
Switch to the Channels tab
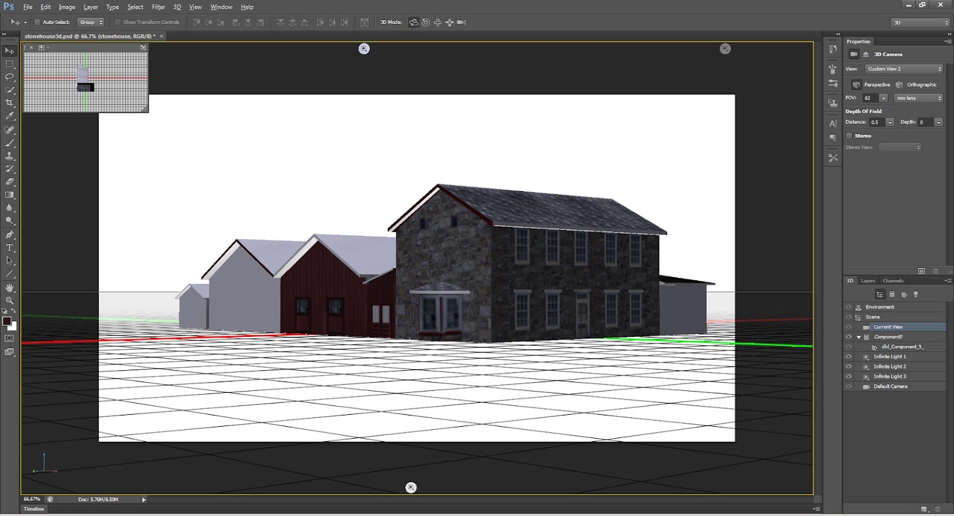point(893,281)
